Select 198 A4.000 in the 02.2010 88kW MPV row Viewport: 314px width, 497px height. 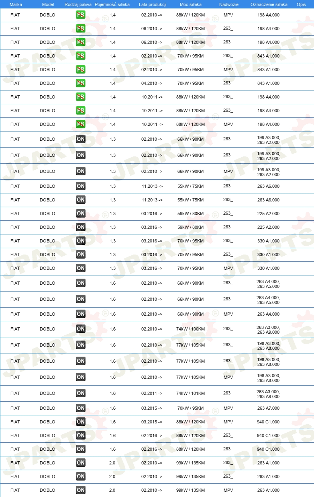point(268,15)
